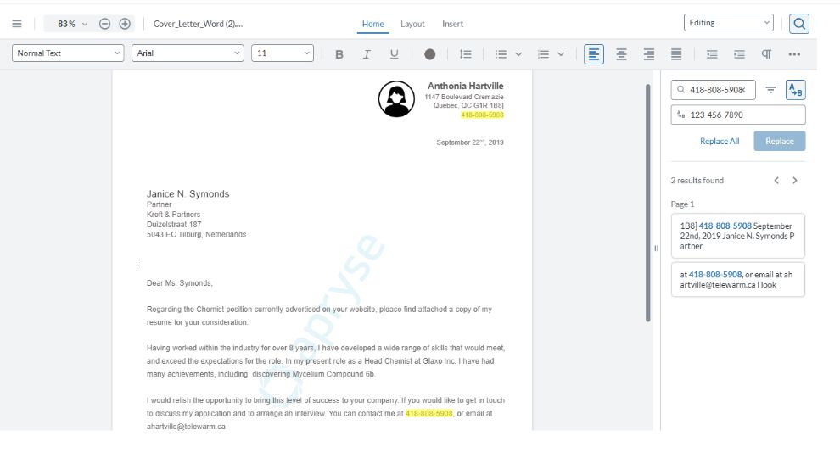Click Replace All
840x458 pixels.
(x=720, y=141)
